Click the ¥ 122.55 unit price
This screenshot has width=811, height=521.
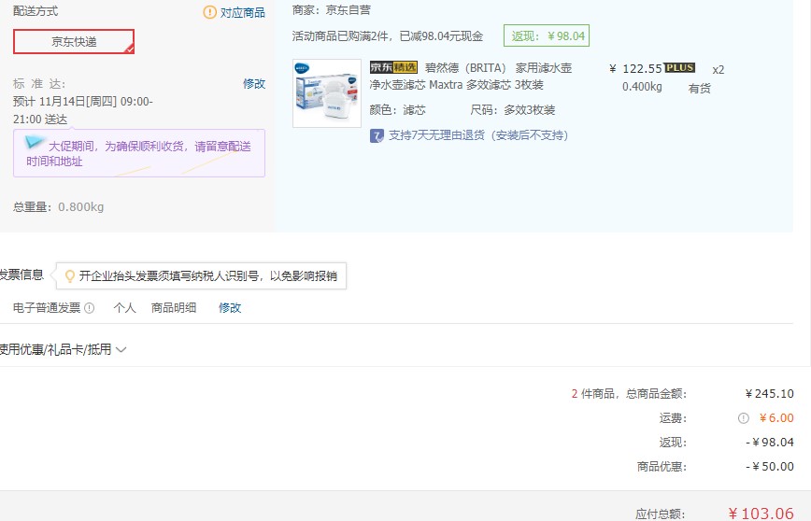(635, 68)
